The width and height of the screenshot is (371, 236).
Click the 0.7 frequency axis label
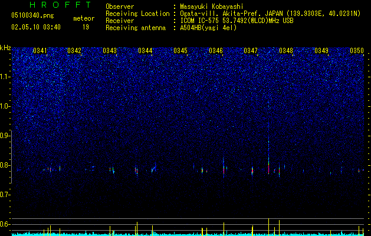tap(5, 195)
